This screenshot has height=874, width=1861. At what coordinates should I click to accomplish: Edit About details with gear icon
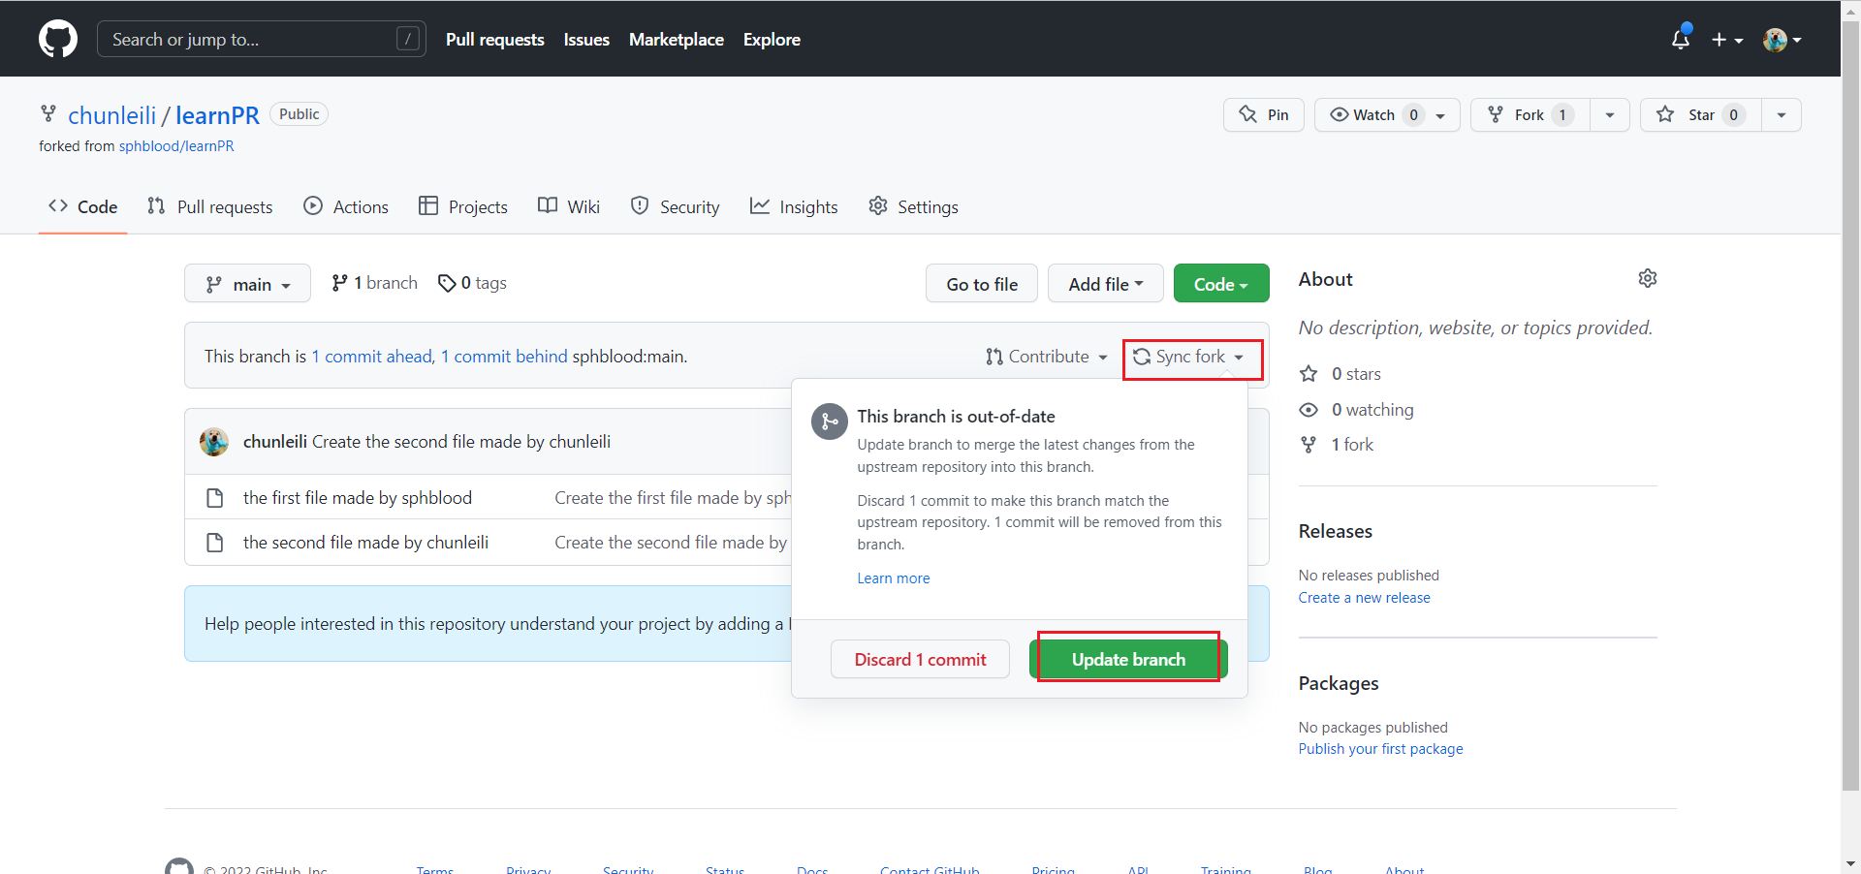click(1647, 279)
